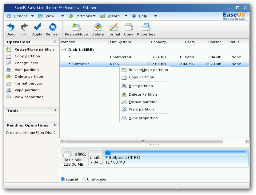Screen dimensions: 256x195
Task: Collapse the Pending Operations panel chevron
Action: (55, 125)
